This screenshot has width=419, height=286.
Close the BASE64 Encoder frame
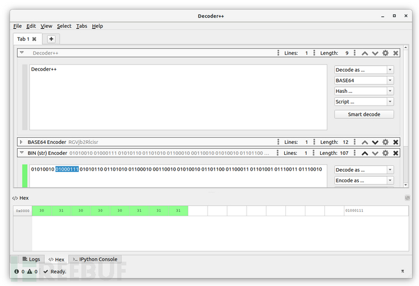396,142
